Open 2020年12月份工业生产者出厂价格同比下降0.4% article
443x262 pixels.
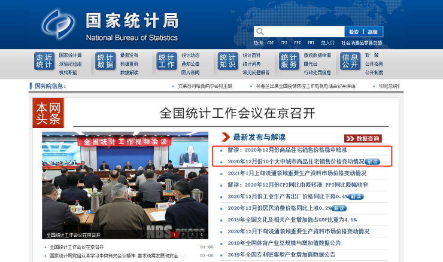click(287, 197)
